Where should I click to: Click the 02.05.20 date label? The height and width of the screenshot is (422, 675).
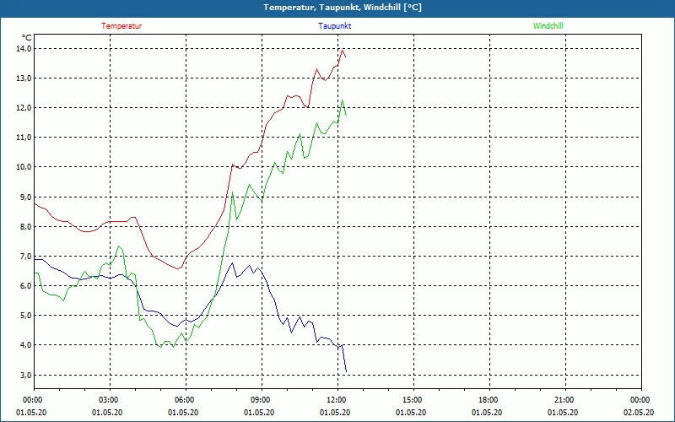pyautogui.click(x=639, y=413)
